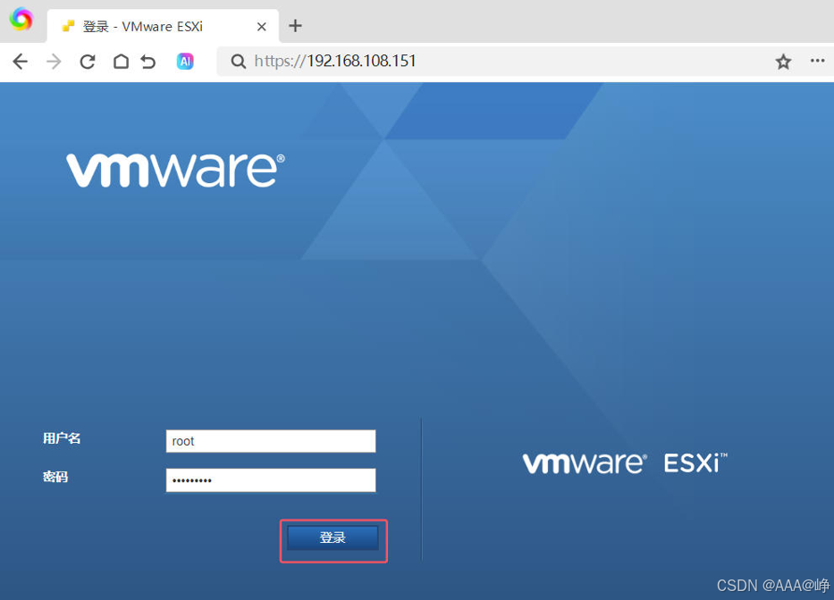The height and width of the screenshot is (600, 834).
Task: Click the browser logo icon
Action: 21,19
